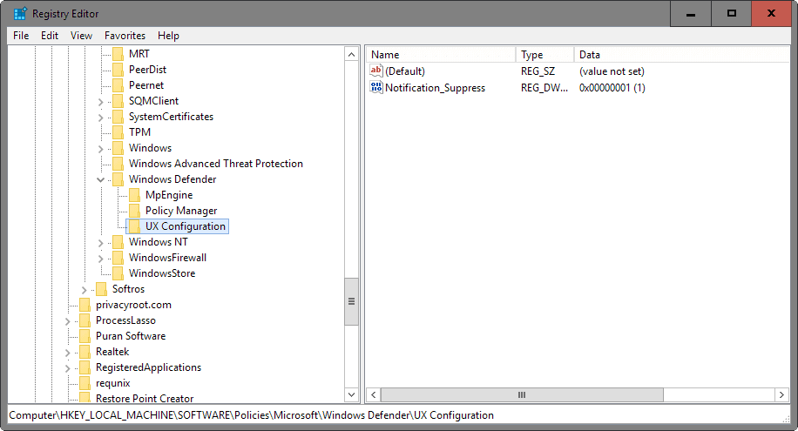798x431 pixels.
Task: Click the values pane scroll left arrow
Action: point(374,395)
